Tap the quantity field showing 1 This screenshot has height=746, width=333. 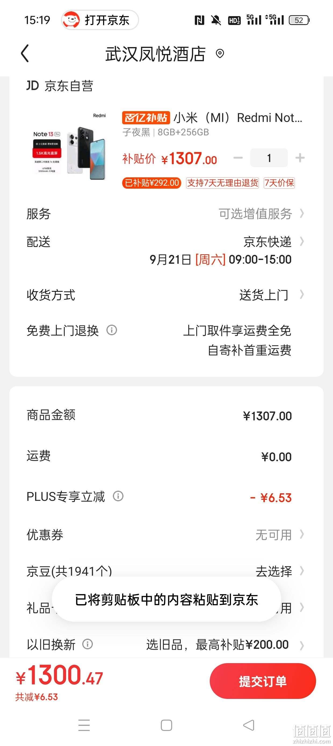tap(269, 158)
